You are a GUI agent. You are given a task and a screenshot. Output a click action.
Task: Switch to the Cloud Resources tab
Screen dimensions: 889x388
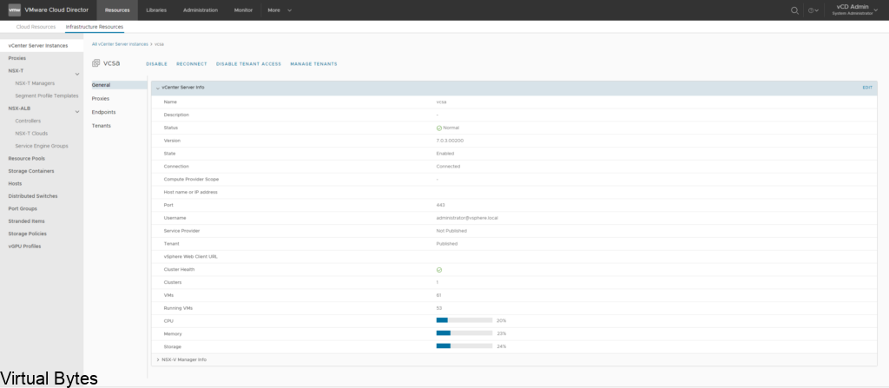(36, 27)
